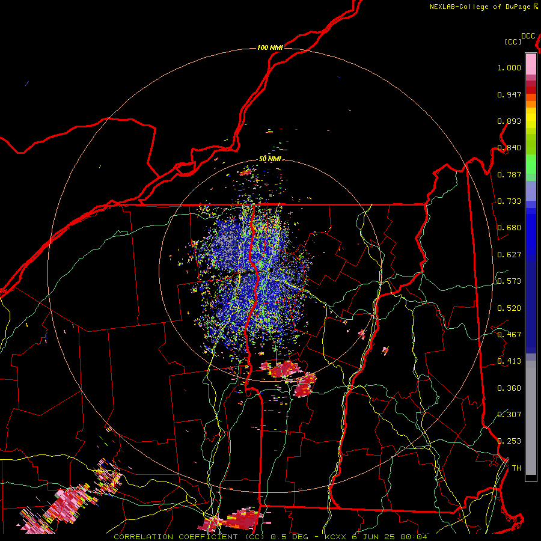The image size is (541, 541).
Task: Select the 1.000 value on the color scale
Action: point(509,67)
